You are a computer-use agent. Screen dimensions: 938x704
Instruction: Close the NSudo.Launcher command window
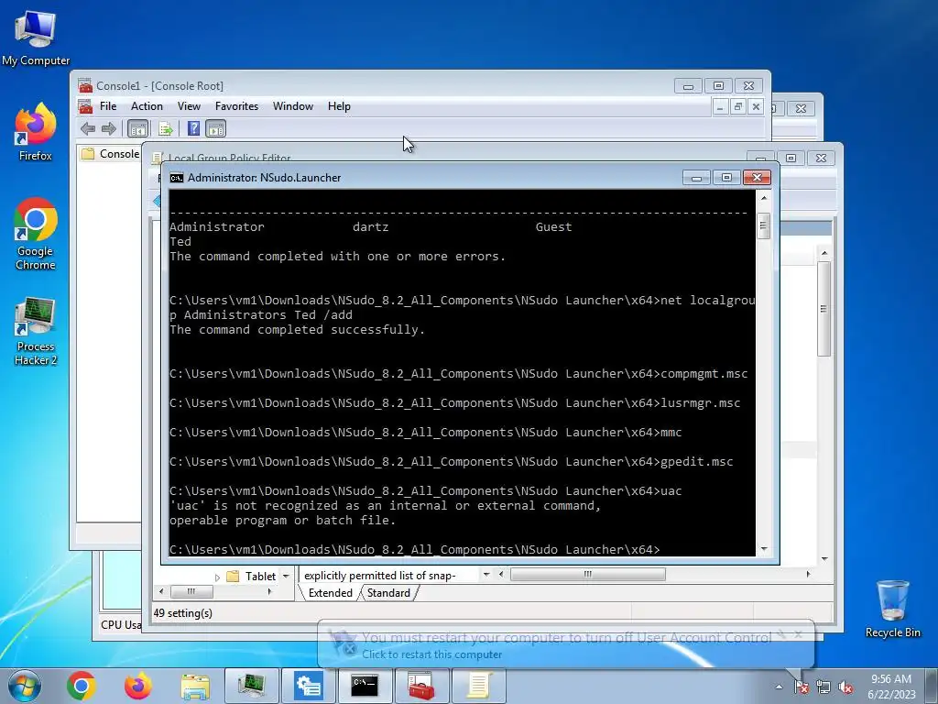click(757, 177)
